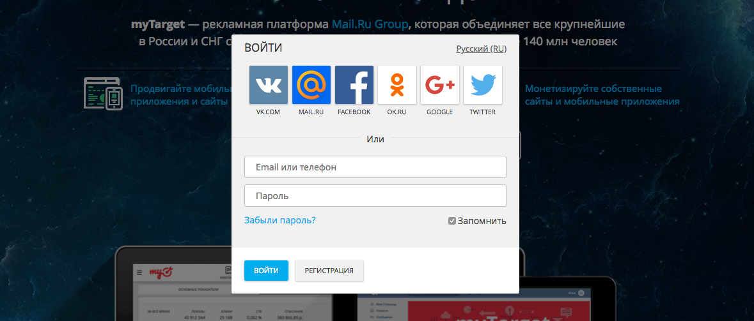Log in via the Facebook icon
Screen dimensions: 754x321
(354, 85)
